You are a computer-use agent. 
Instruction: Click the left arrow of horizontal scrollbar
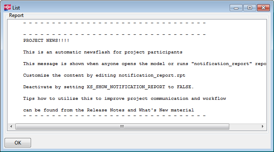tap(11, 126)
